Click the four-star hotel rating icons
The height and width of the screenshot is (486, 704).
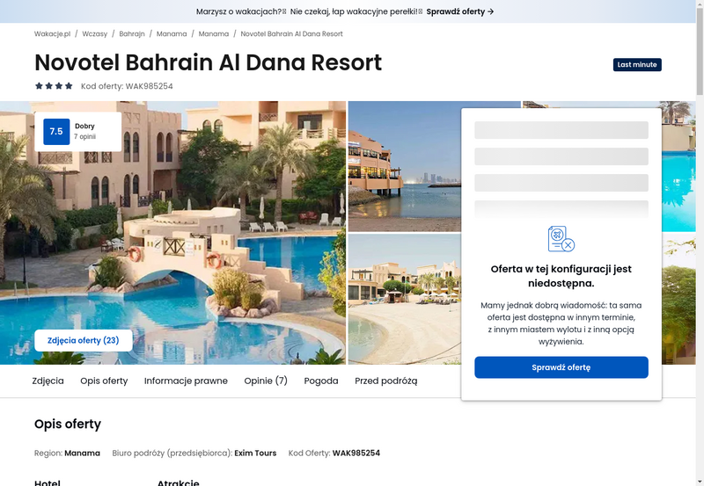coord(54,85)
